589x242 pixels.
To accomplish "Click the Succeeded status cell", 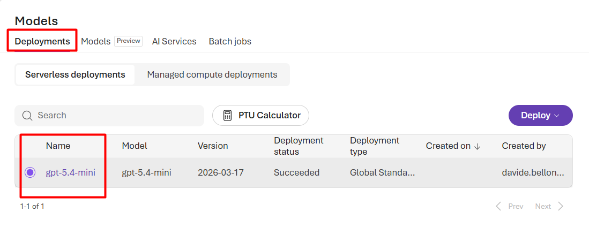I will 297,172.
